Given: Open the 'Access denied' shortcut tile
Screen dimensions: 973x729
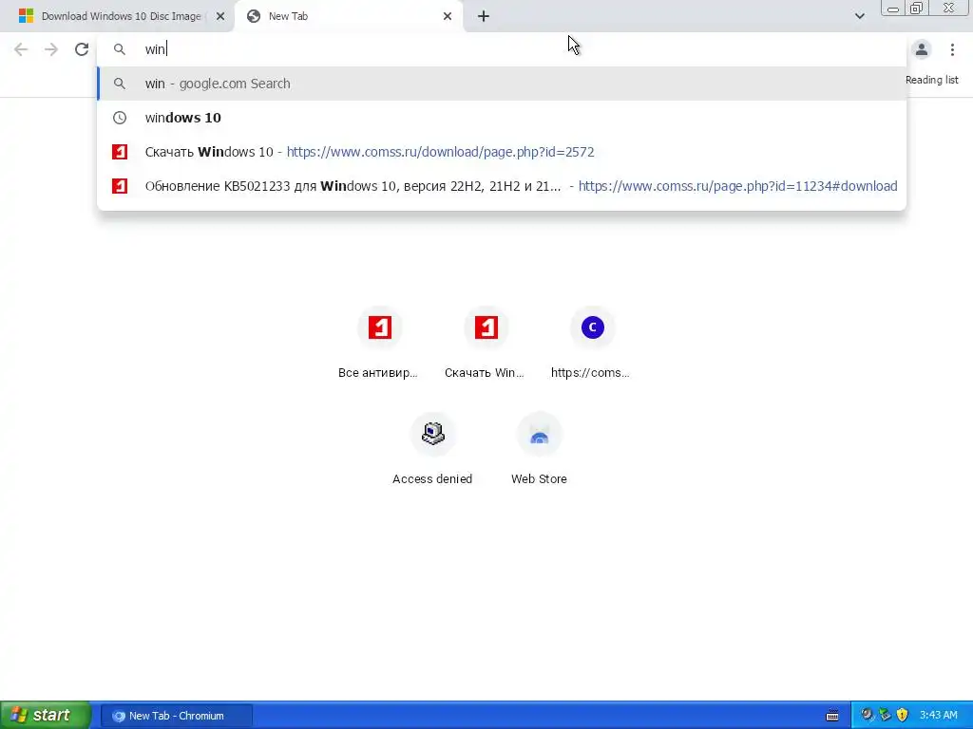Looking at the screenshot, I should (x=432, y=449).
